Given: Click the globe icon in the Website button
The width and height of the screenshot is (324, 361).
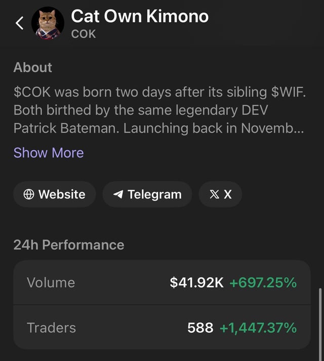Looking at the screenshot, I should (29, 194).
